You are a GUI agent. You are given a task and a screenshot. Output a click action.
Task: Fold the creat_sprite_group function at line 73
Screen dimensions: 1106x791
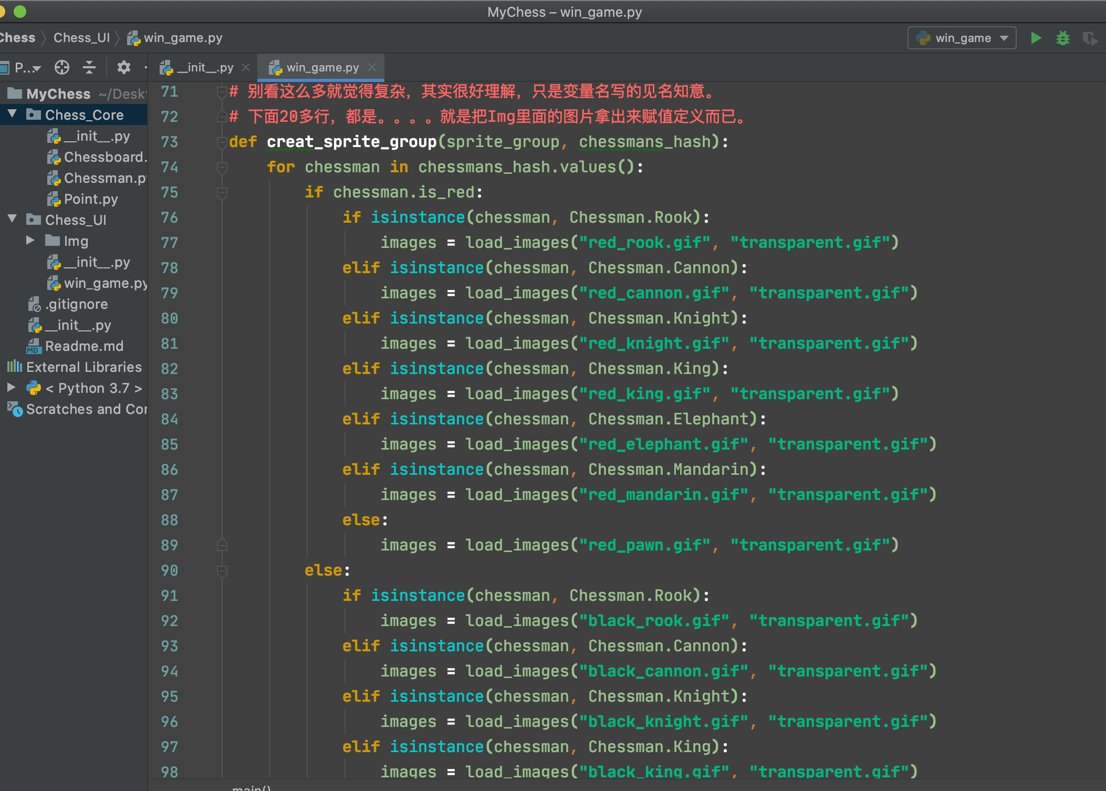[222, 142]
